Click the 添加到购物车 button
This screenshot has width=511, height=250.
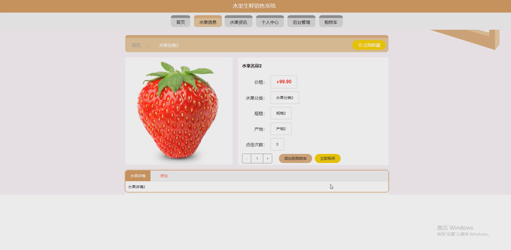coord(295,158)
